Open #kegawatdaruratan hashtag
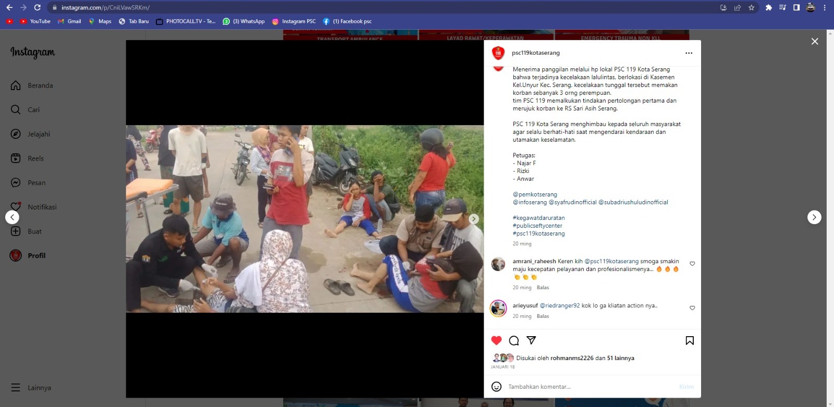This screenshot has width=834, height=407. coord(538,218)
